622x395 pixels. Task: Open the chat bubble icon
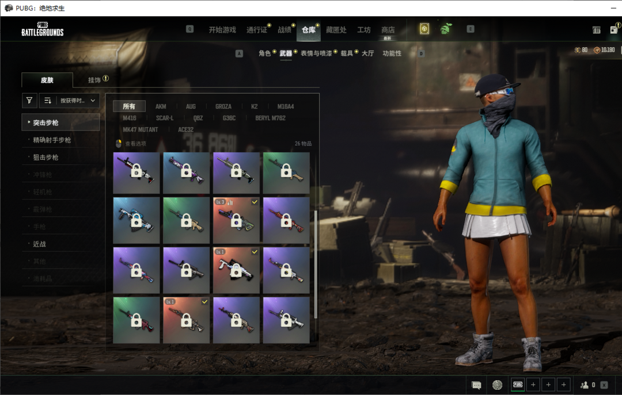(476, 385)
